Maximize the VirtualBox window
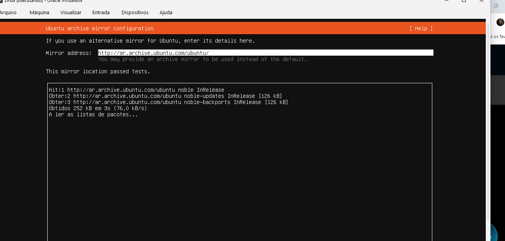This screenshot has height=241, width=505. [x=464, y=1]
